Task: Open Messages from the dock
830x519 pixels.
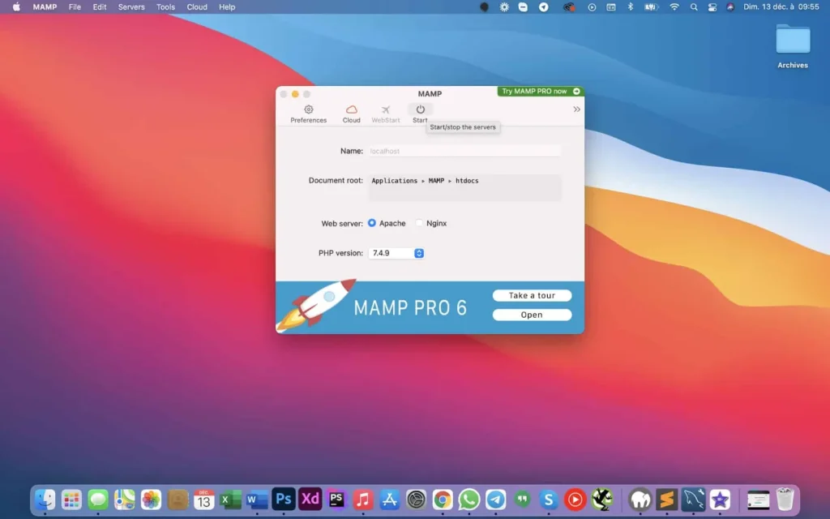Action: point(98,500)
